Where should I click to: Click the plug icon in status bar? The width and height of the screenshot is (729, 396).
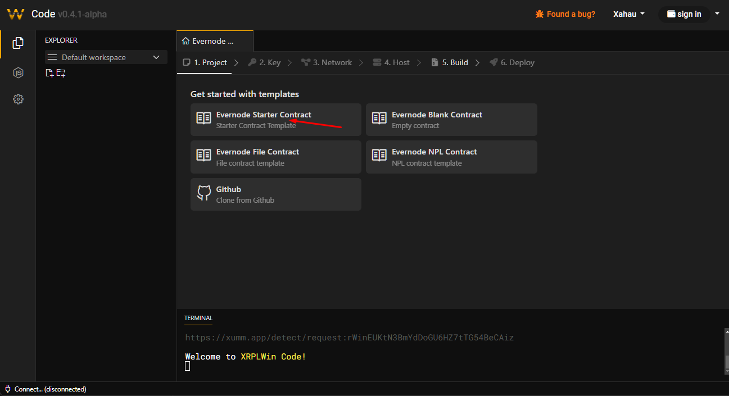(8, 389)
